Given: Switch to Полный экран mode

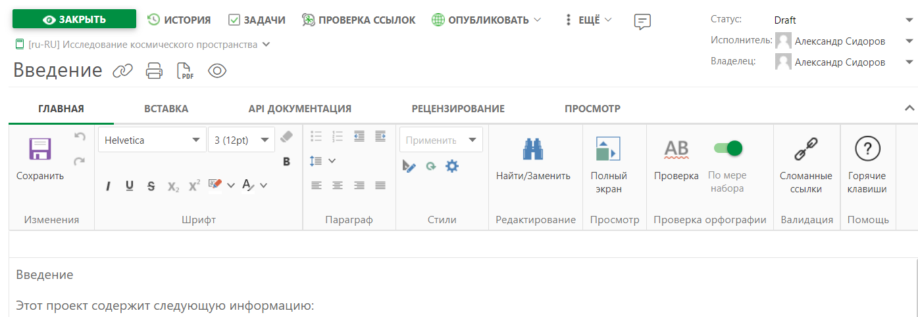Looking at the screenshot, I should tap(608, 149).
